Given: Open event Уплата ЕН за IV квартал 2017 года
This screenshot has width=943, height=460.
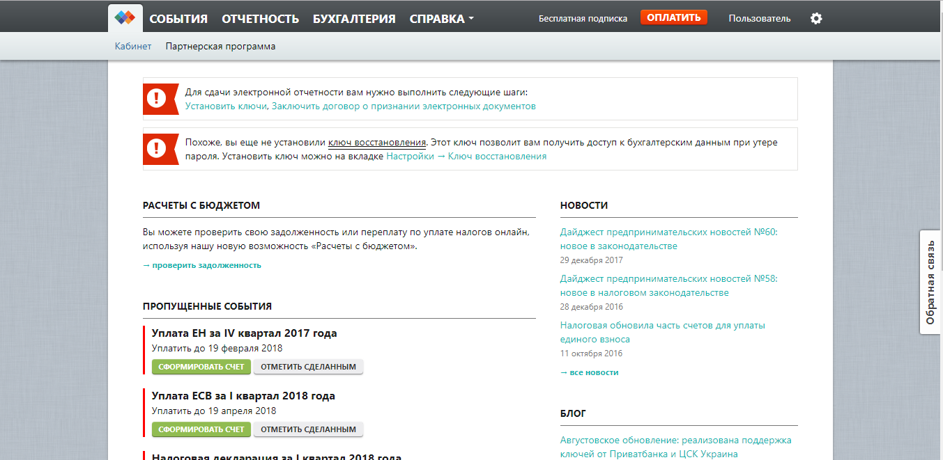Looking at the screenshot, I should point(244,333).
